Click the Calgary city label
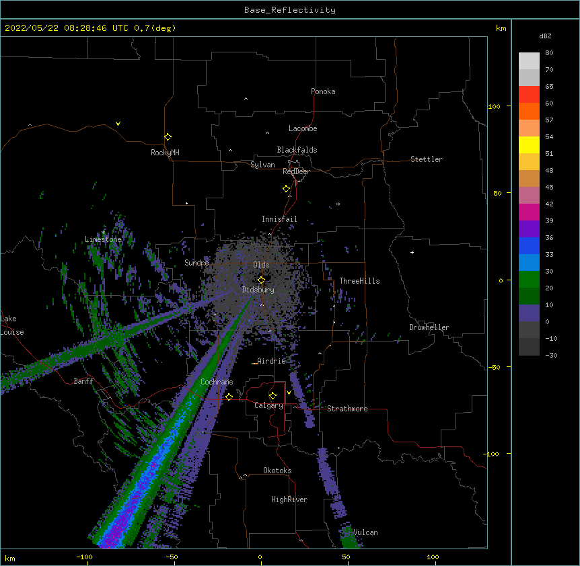The height and width of the screenshot is (566, 580). [268, 405]
